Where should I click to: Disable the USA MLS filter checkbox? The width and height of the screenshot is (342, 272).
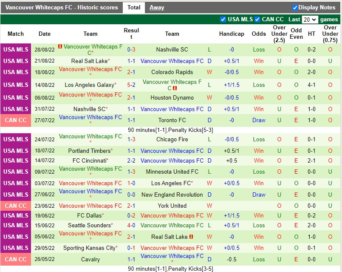(223, 19)
